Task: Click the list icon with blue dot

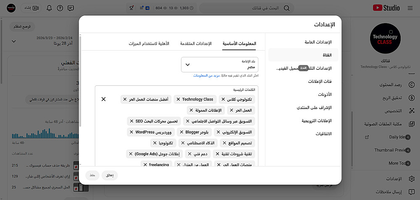Action: coord(142,8)
